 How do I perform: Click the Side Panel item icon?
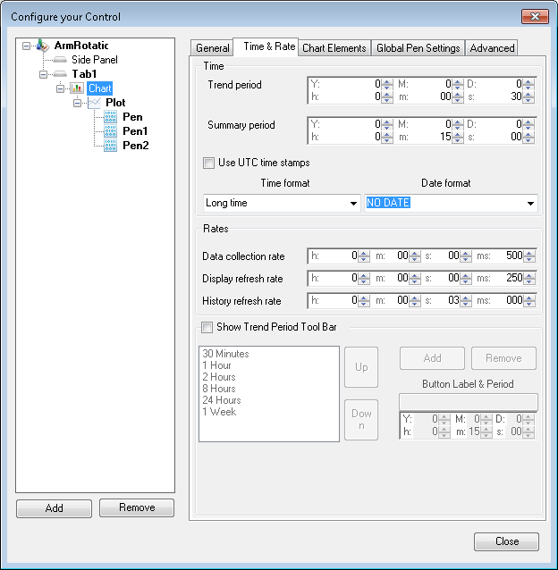pyautogui.click(x=61, y=60)
